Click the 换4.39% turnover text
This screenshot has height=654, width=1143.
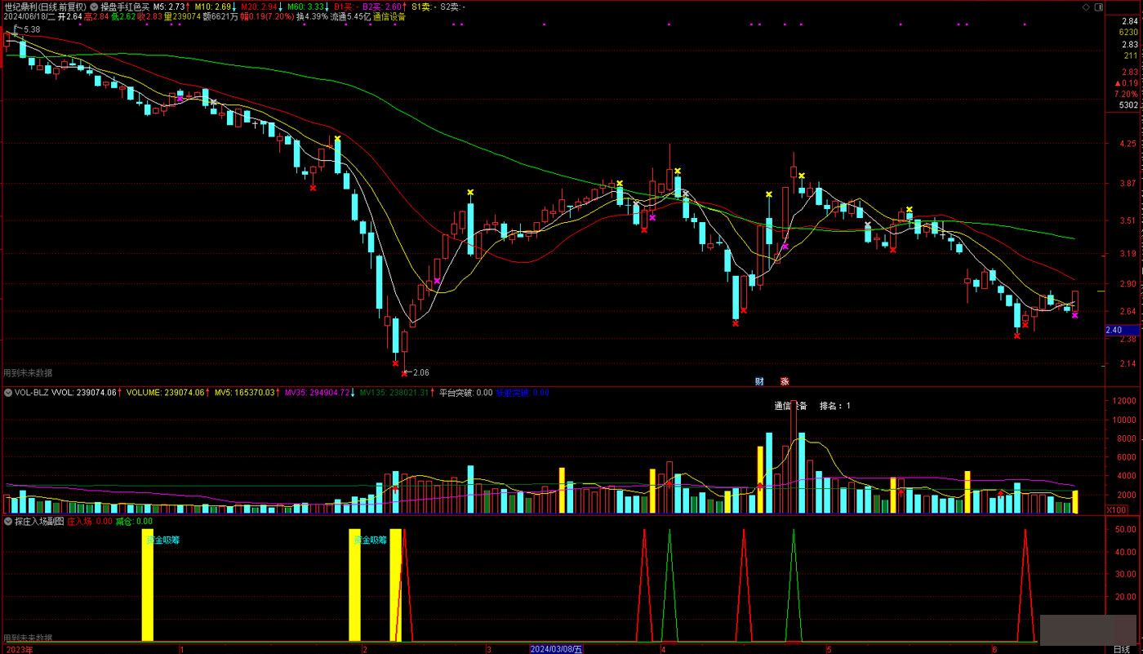tap(311, 16)
